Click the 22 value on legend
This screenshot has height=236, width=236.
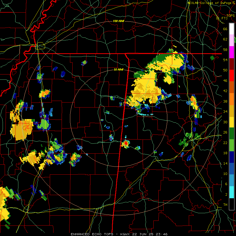point(225,143)
